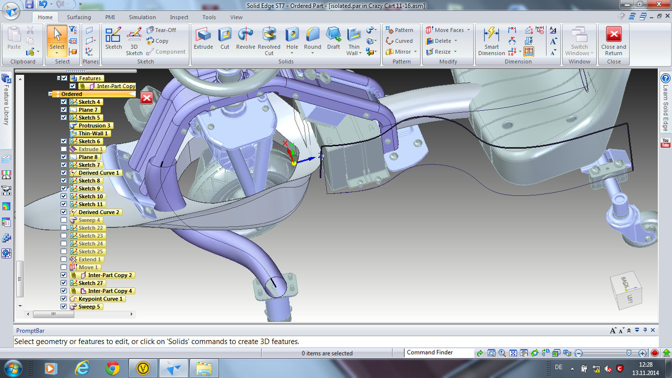Toggle the Sketch 4 checkbox
The height and width of the screenshot is (378, 672).
63,102
